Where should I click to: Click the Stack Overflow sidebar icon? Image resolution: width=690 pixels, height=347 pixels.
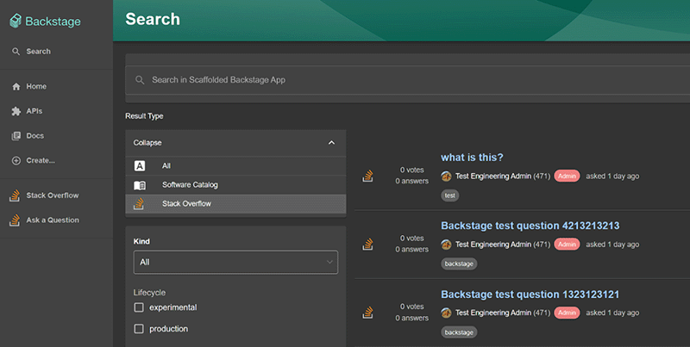15,195
